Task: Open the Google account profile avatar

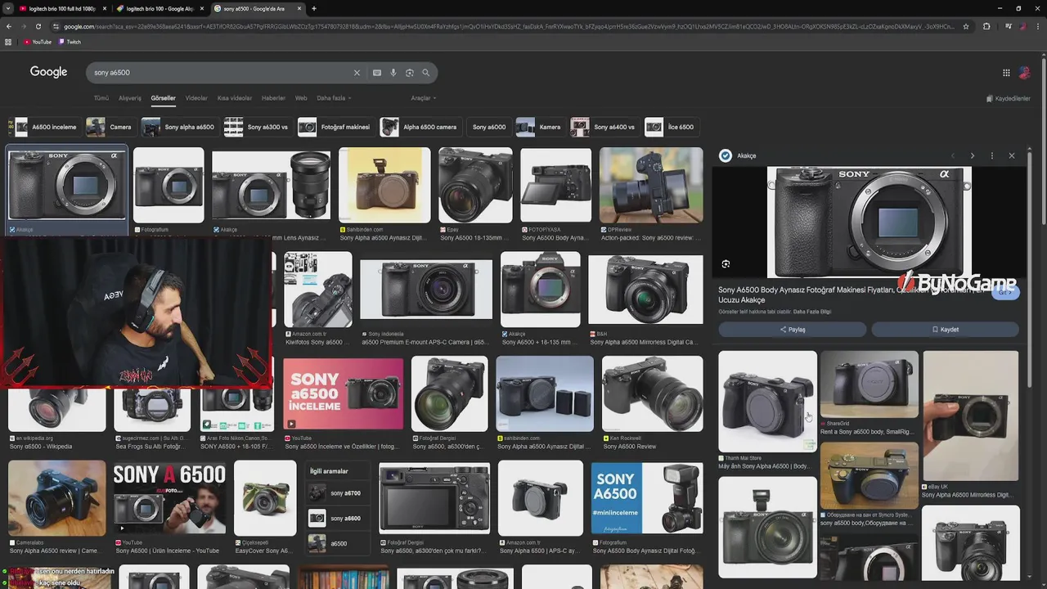Action: pyautogui.click(x=1024, y=73)
